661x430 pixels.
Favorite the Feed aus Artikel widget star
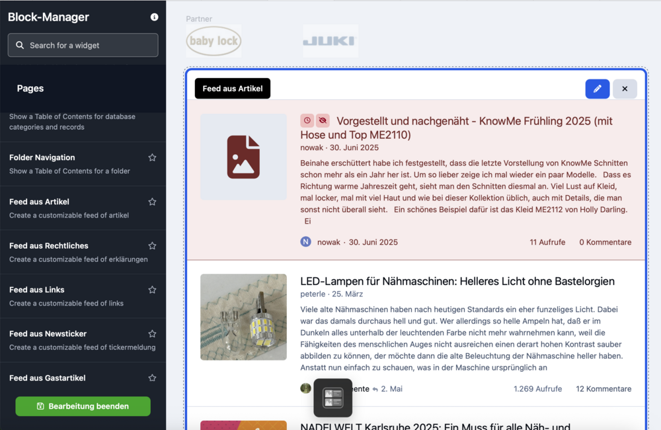pyautogui.click(x=152, y=202)
